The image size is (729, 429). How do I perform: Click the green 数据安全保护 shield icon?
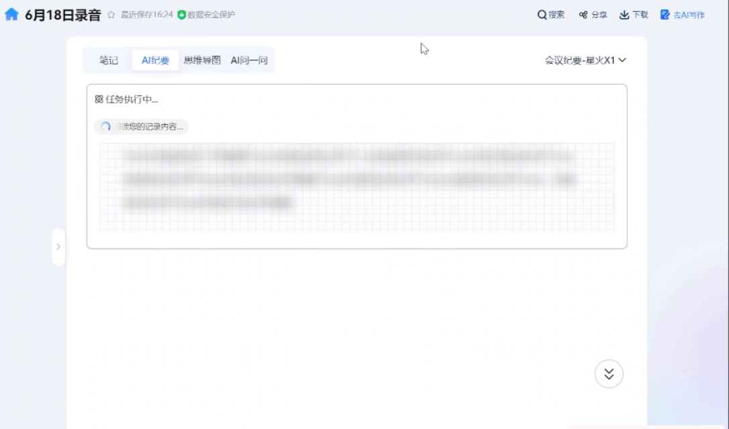182,15
